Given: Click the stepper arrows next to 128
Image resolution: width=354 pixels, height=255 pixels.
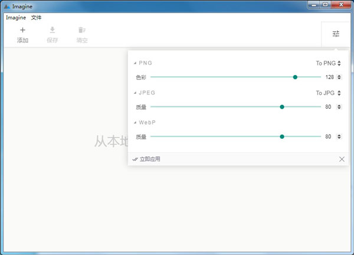Looking at the screenshot, I should (339, 77).
